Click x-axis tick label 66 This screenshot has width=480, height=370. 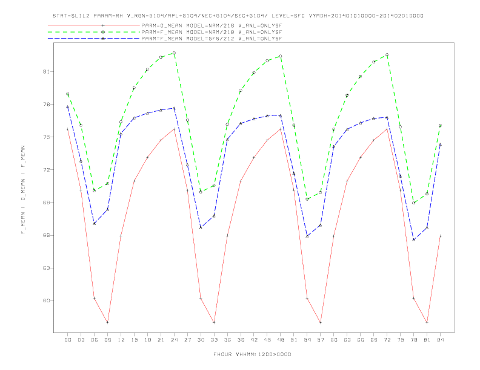[361, 340]
